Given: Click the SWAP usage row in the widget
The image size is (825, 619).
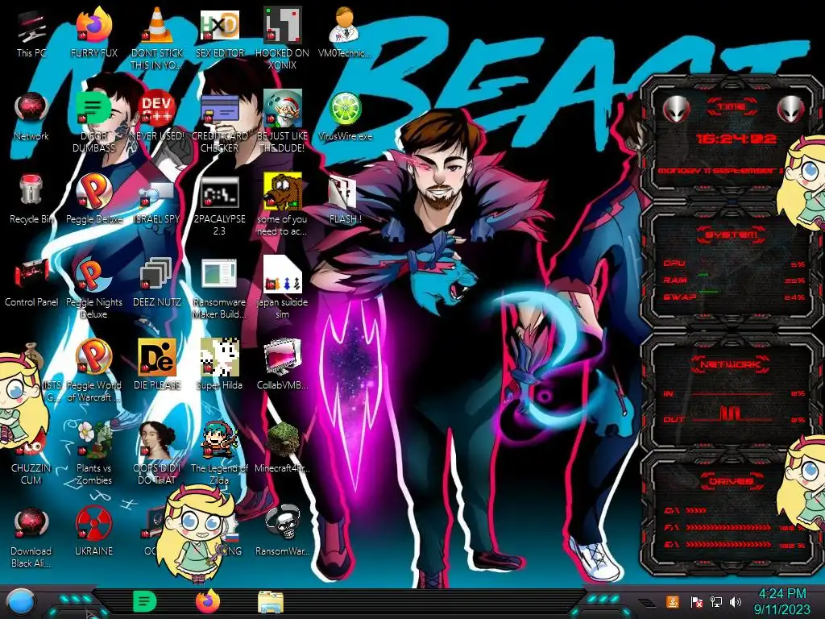Looking at the screenshot, I should 734,297.
